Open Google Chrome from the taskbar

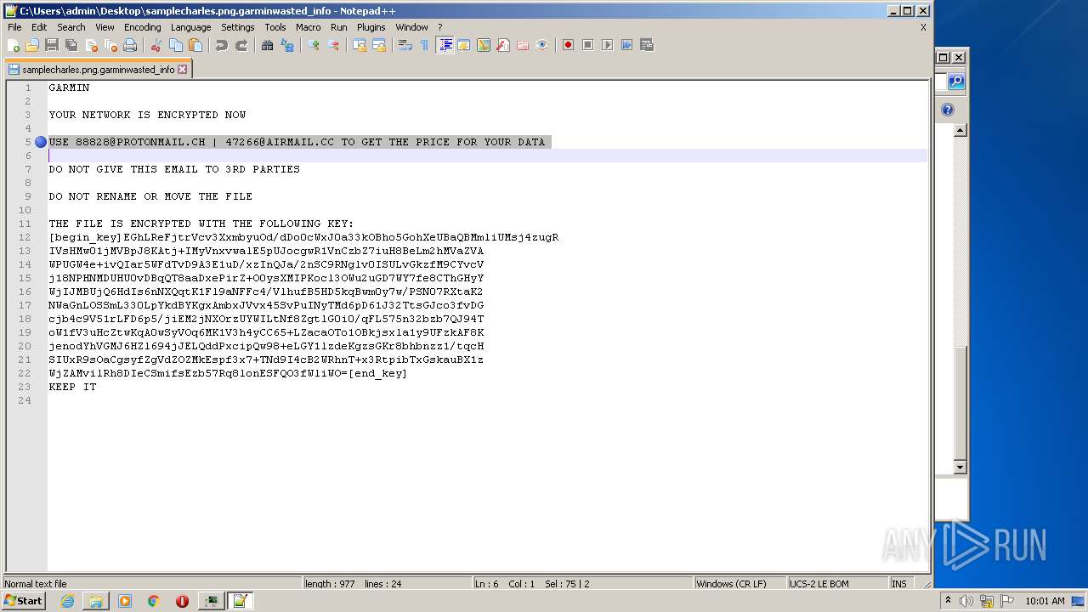coord(154,601)
